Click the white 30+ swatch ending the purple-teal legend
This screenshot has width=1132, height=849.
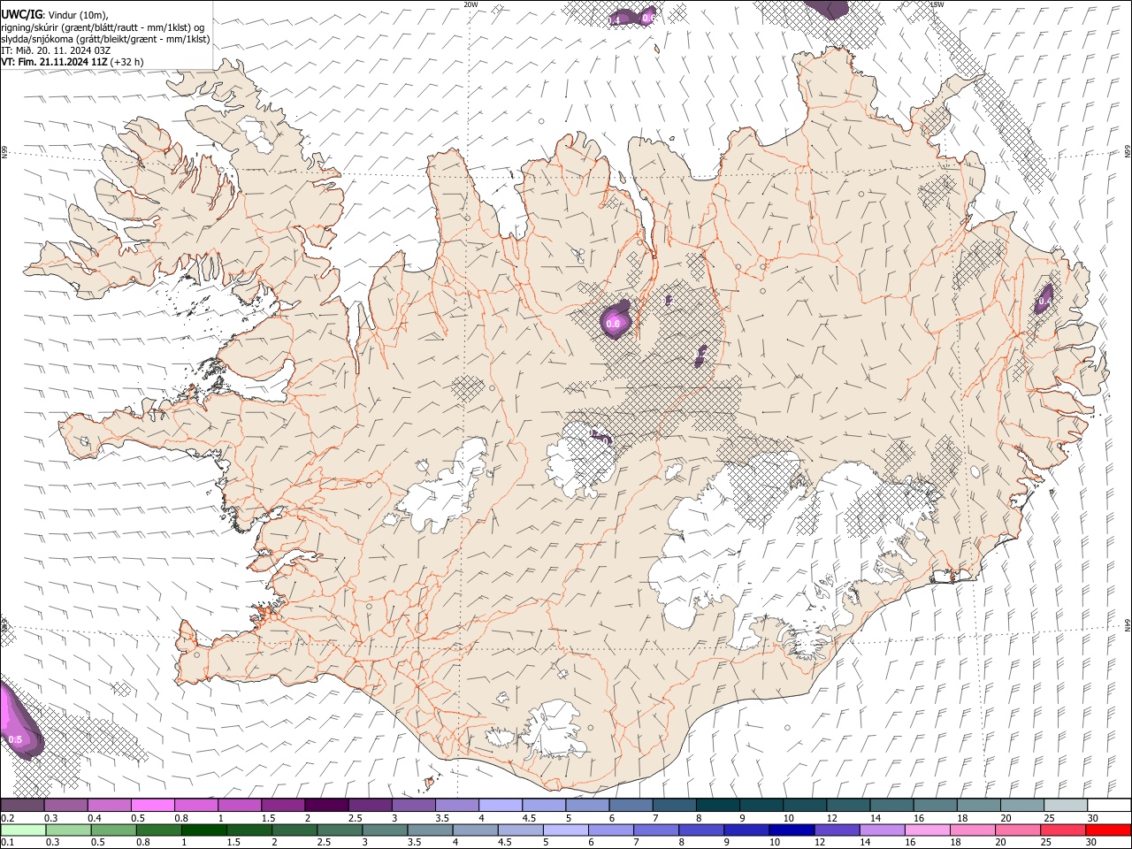[1109, 806]
